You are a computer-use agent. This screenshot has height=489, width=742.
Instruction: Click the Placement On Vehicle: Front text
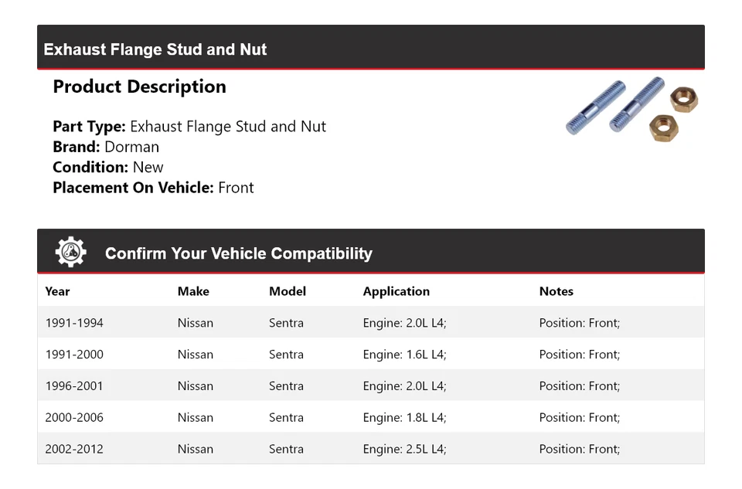click(153, 188)
